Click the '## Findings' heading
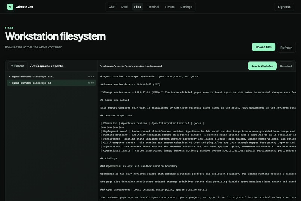301x201 pixels. tap(108, 158)
